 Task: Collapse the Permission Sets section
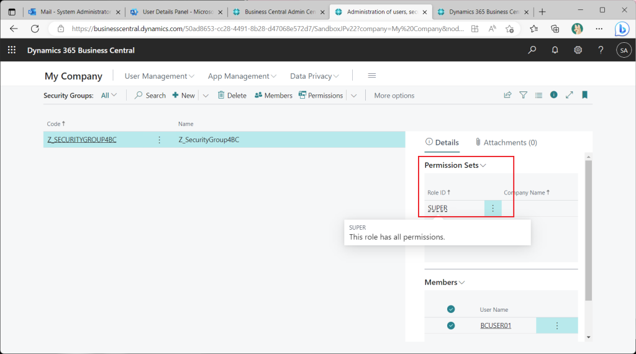(x=455, y=165)
